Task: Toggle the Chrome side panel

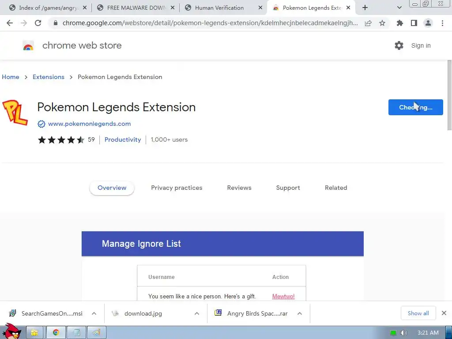Action: [x=414, y=23]
